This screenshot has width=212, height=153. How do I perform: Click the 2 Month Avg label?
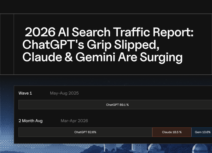31,121
